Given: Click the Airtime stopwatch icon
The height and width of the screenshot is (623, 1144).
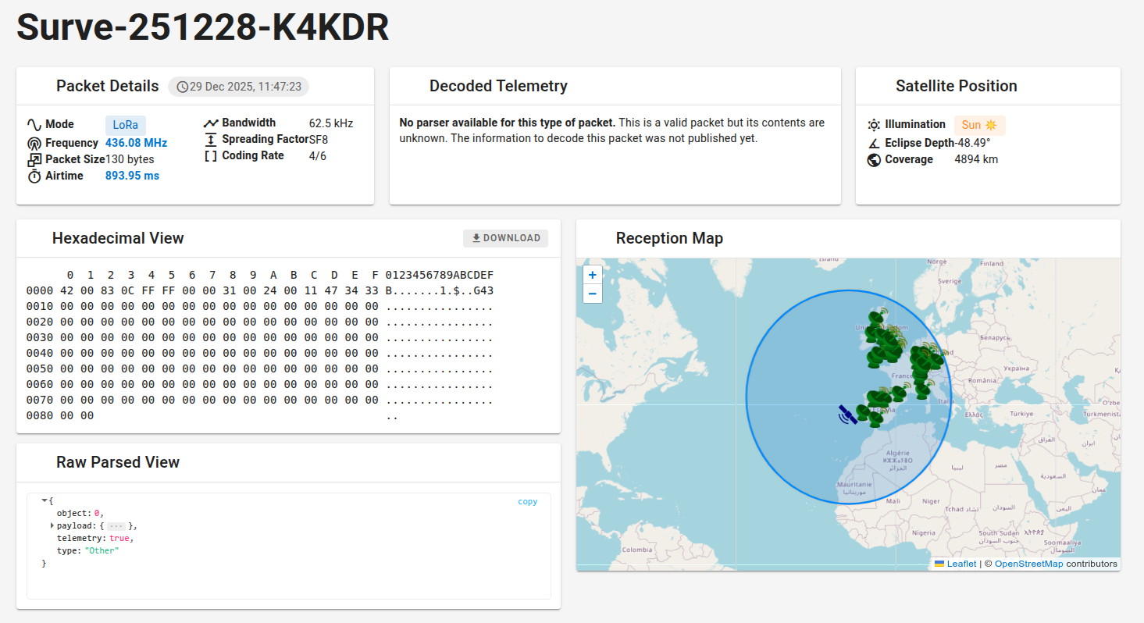Looking at the screenshot, I should 34,176.
